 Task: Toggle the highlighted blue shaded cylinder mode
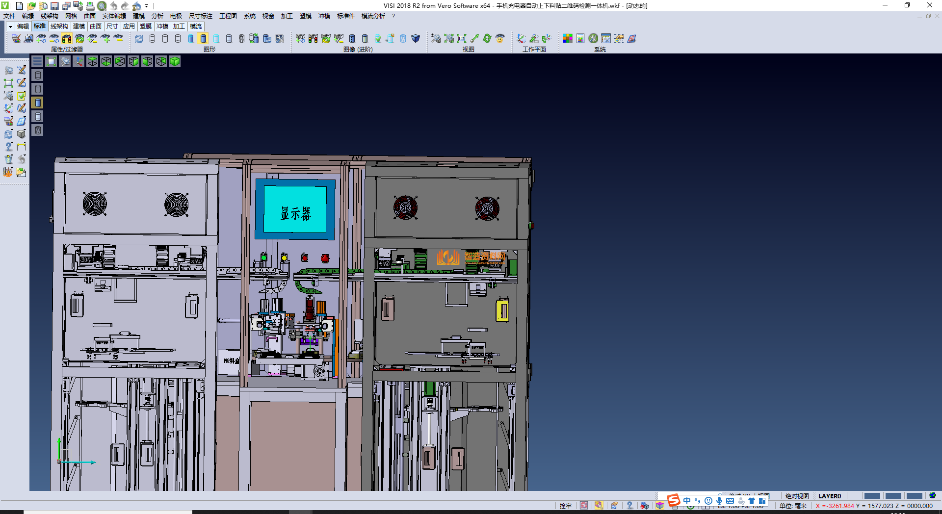(x=203, y=39)
